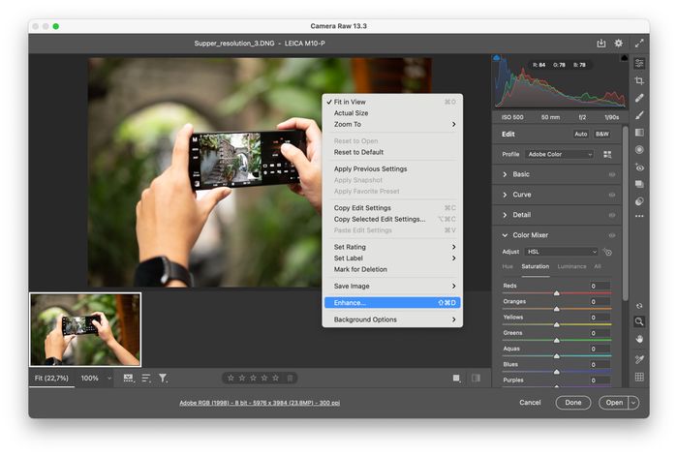The height and width of the screenshot is (456, 678).
Task: Click the Aquas saturation slider handle
Action: pyautogui.click(x=557, y=356)
